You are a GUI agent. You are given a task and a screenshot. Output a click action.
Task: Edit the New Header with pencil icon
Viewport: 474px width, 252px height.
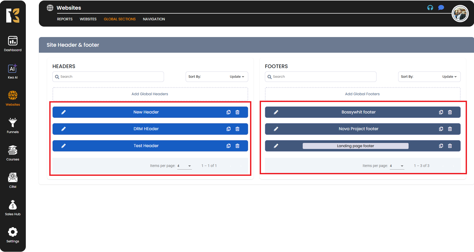[x=63, y=112]
